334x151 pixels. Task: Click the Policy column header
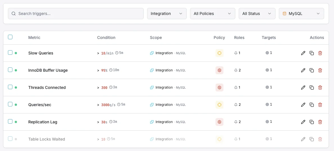(x=219, y=38)
